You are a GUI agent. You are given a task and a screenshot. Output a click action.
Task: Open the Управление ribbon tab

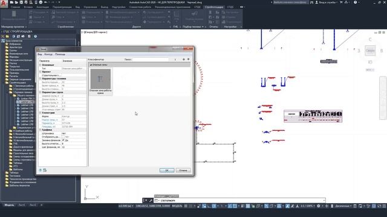(90, 7)
